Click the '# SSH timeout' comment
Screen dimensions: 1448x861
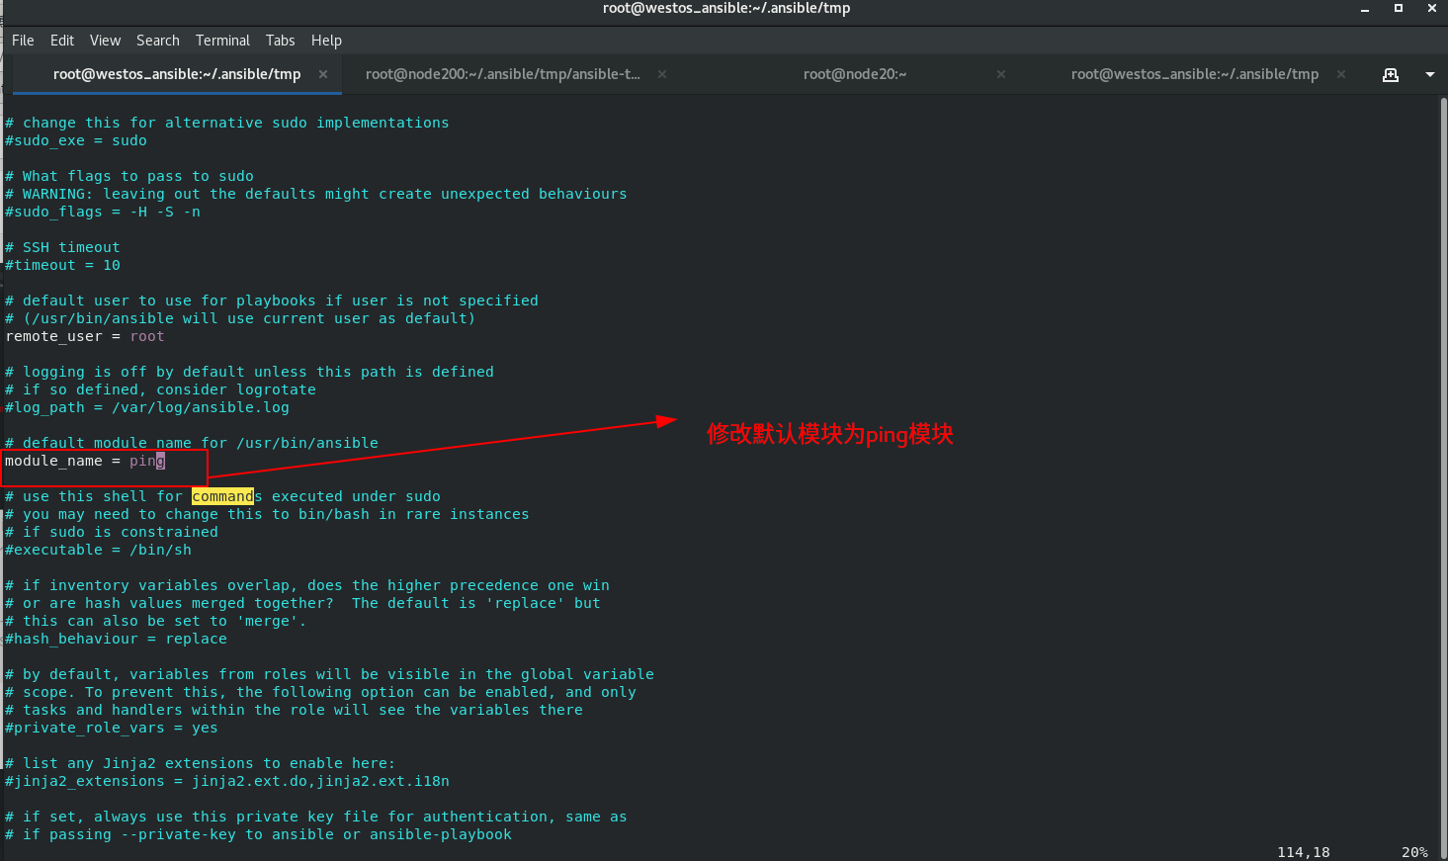[62, 247]
